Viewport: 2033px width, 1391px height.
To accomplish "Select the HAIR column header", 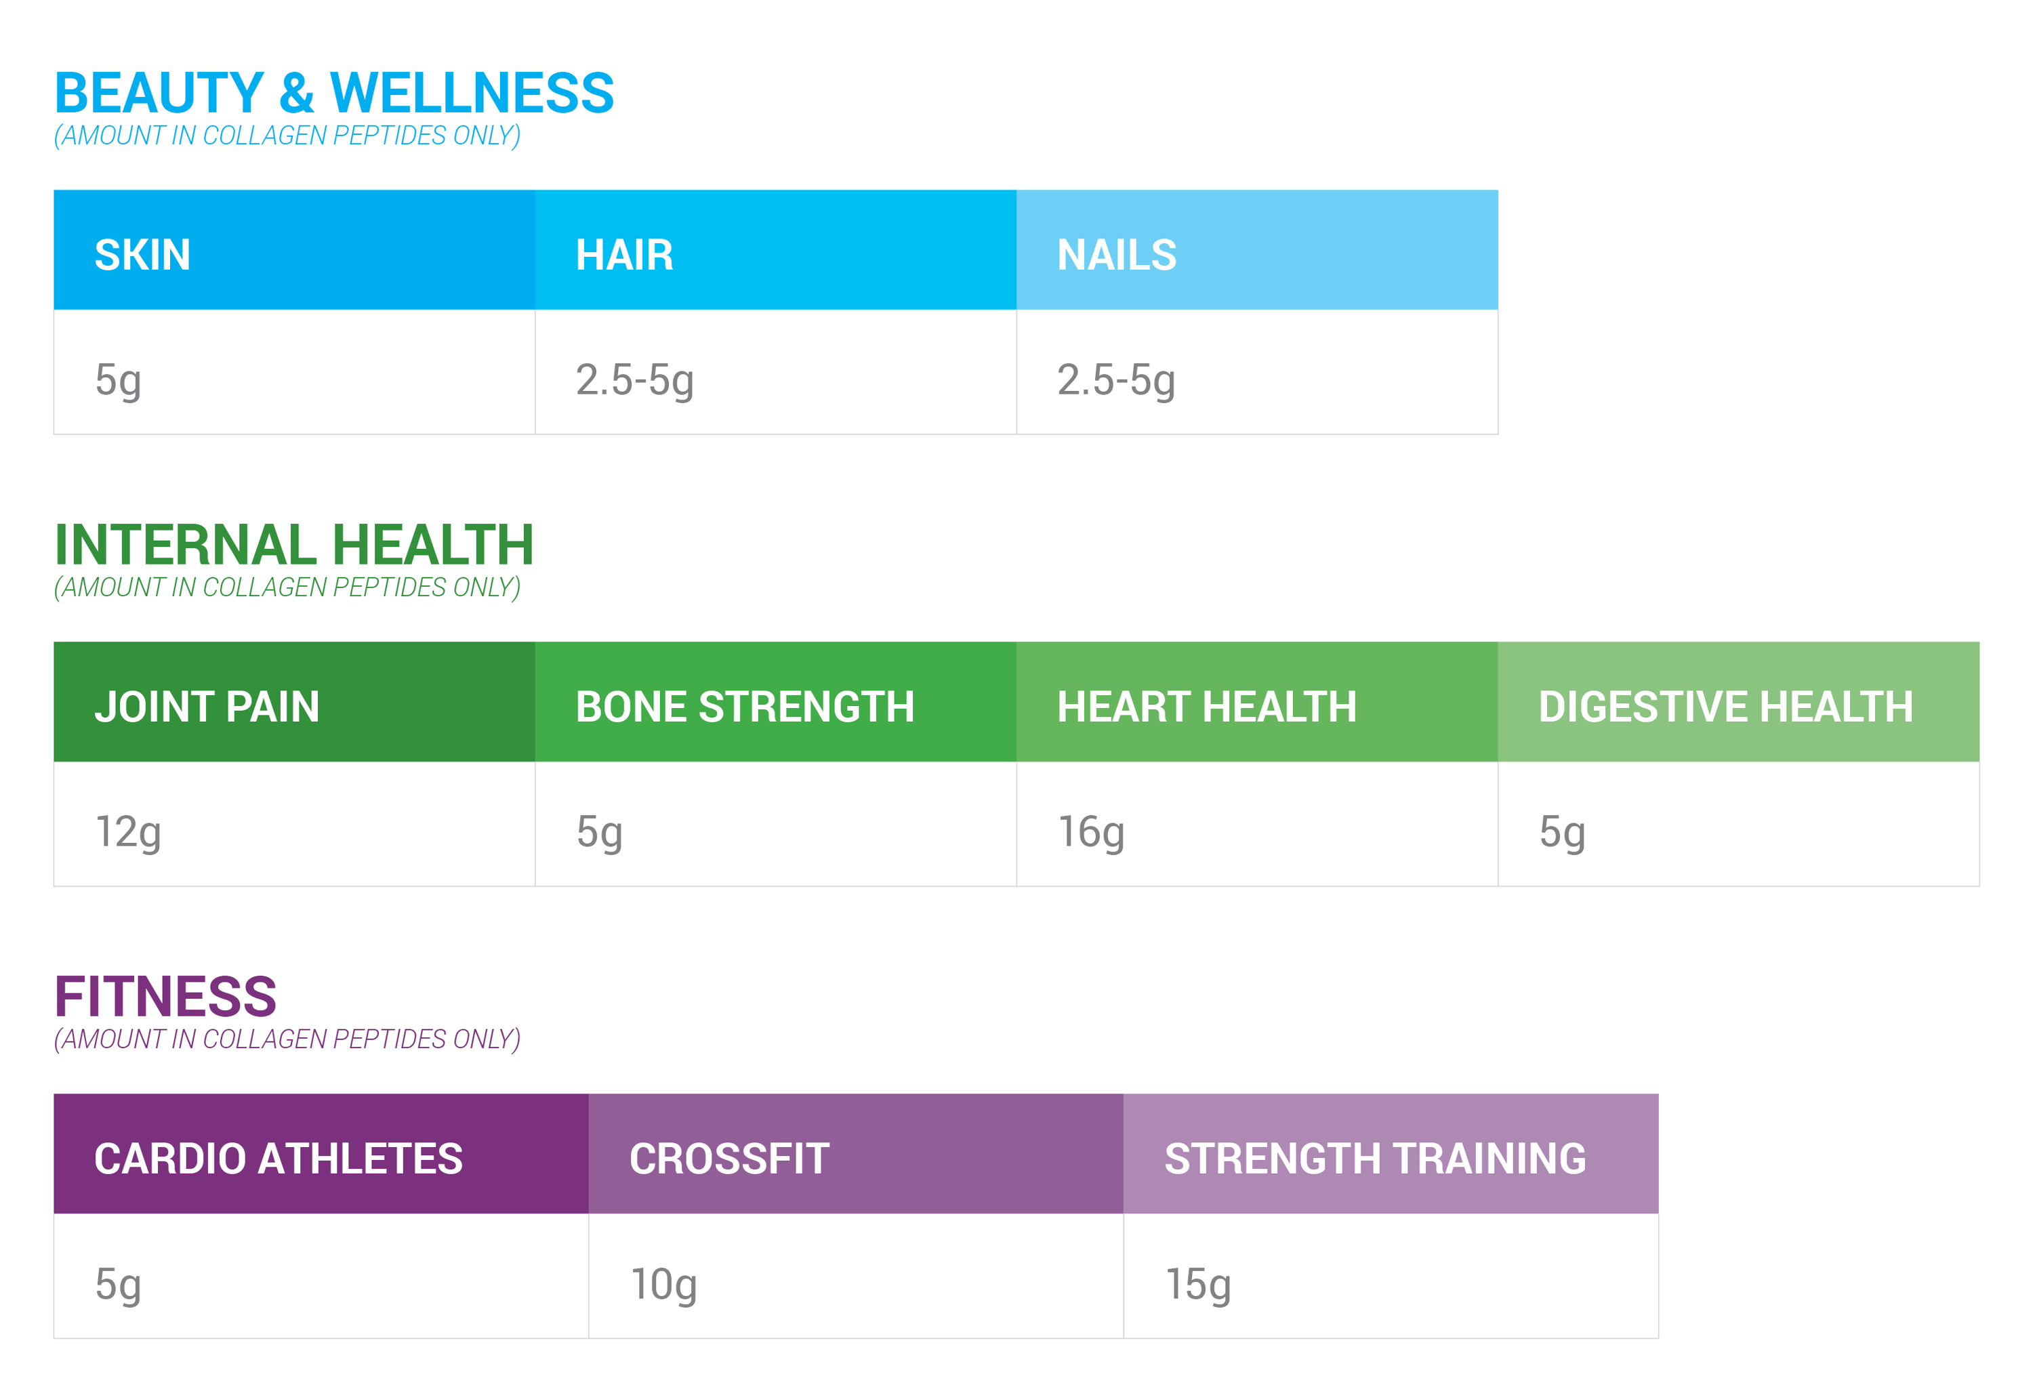I will point(775,249).
